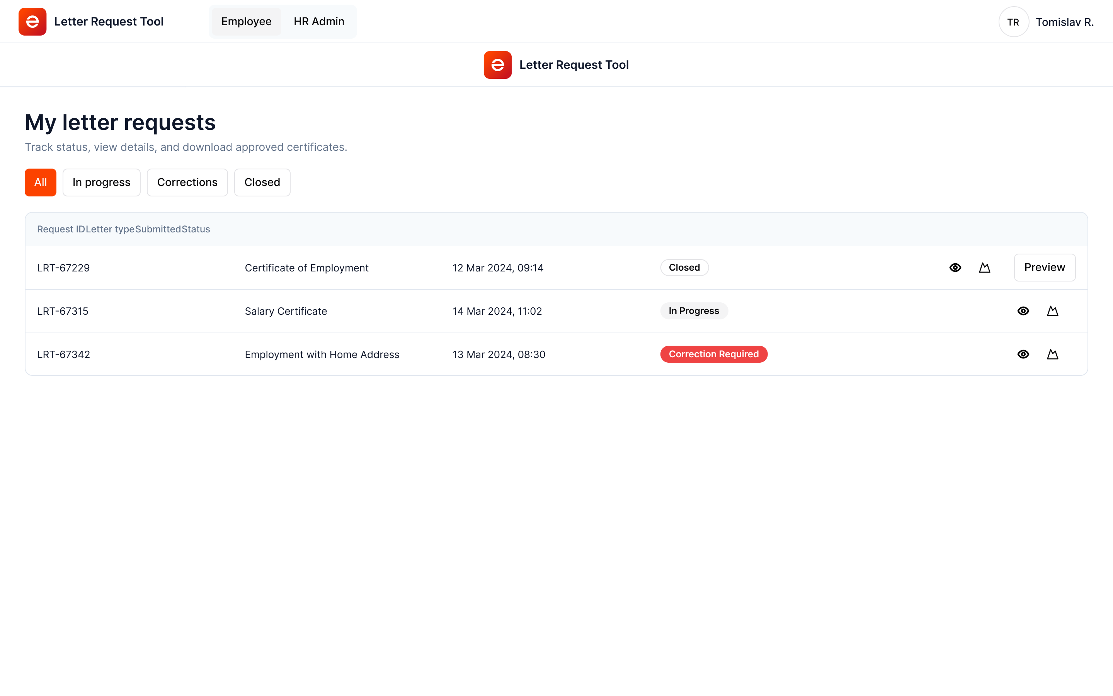Switch to the Employee tab

coord(246,22)
